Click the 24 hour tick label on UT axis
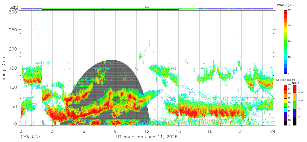The image size is (307, 142). [273, 131]
